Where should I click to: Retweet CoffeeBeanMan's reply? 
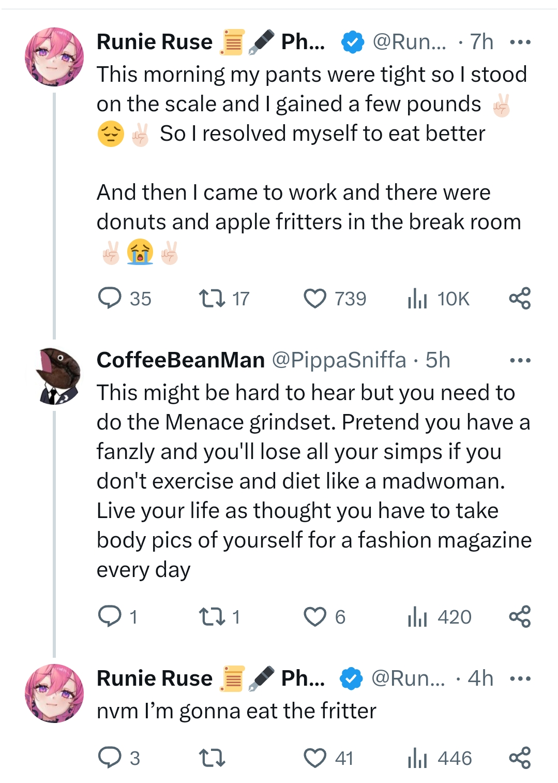tap(212, 617)
